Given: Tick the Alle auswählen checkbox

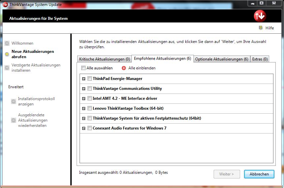Looking at the screenshot, I should pos(83,68).
